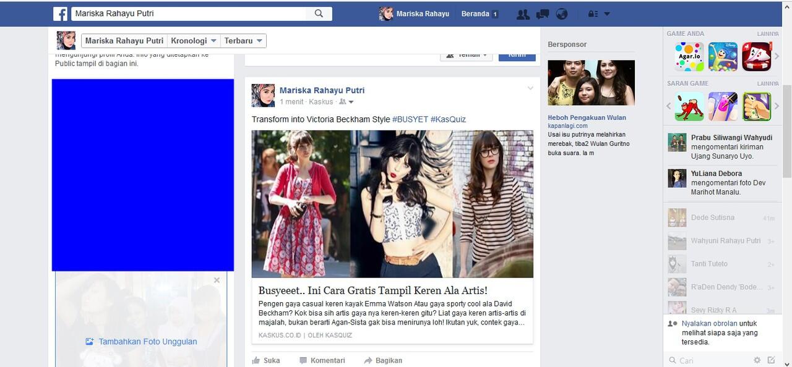Image resolution: width=792 pixels, height=367 pixels.
Task: Launch the Agar.io game icon
Action: (687, 56)
